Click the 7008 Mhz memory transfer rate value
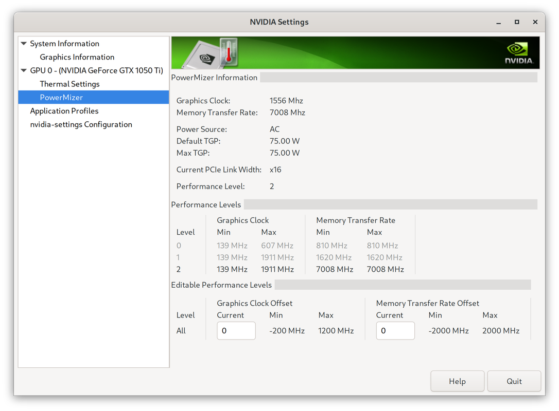 click(x=287, y=113)
